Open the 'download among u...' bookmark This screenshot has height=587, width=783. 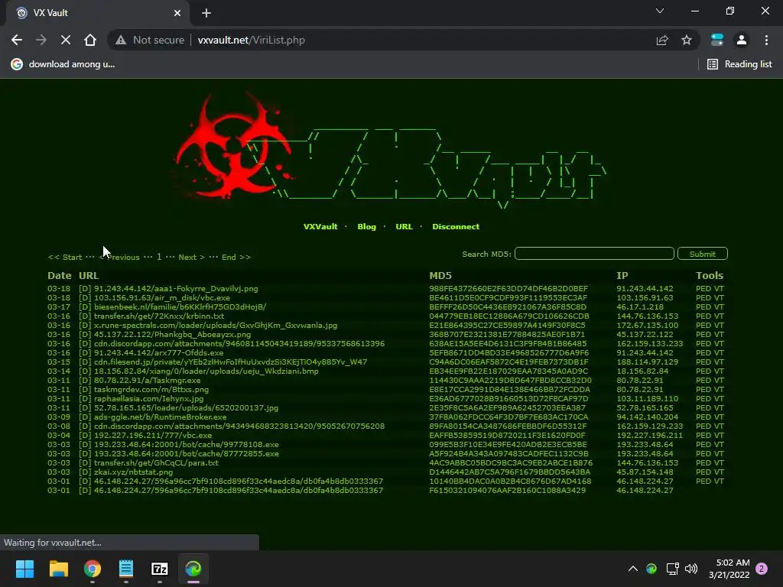63,64
